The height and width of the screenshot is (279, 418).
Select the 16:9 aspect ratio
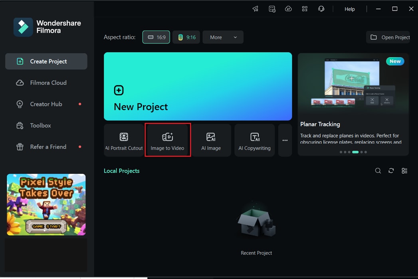[156, 37]
